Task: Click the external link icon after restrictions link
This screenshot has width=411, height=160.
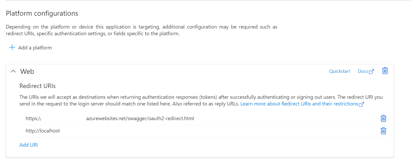Action: tap(362, 104)
